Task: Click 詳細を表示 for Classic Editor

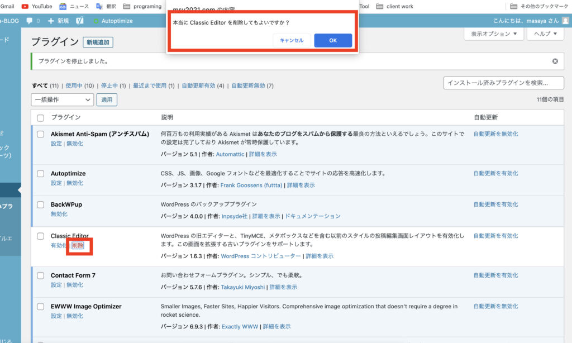Action: (x=320, y=256)
